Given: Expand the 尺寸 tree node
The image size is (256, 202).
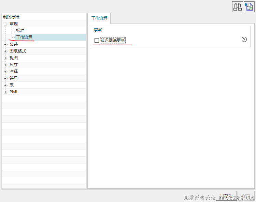Looking at the screenshot, I should 5,65.
